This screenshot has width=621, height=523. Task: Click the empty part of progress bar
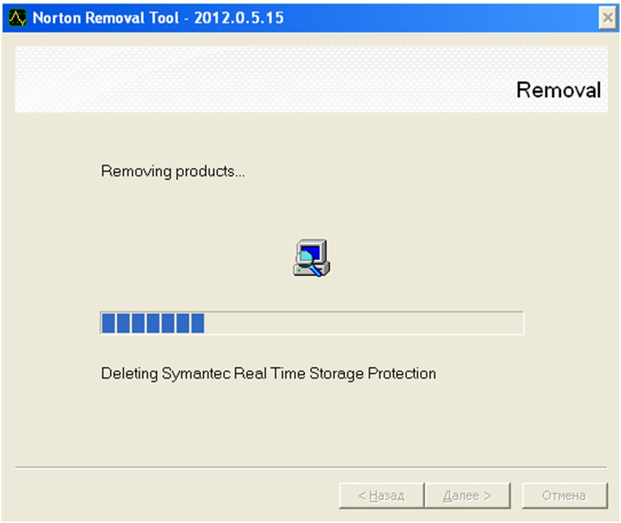364,323
